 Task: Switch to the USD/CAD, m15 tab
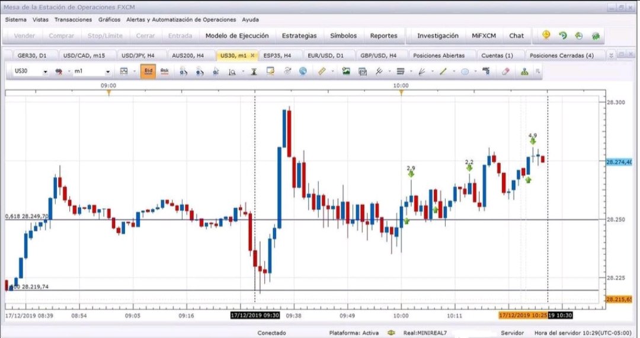[x=84, y=56]
